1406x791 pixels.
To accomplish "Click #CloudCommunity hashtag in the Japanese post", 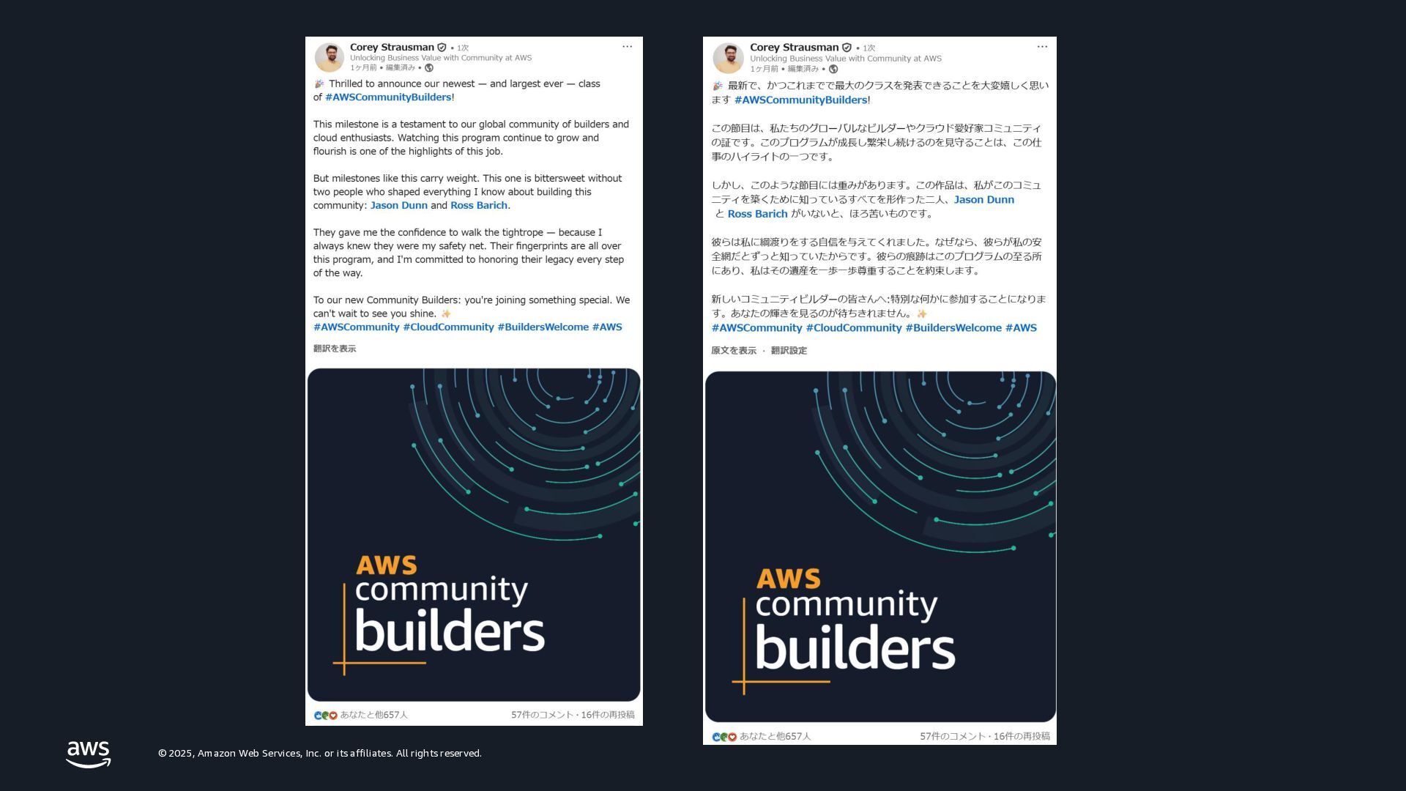I will click(x=854, y=328).
